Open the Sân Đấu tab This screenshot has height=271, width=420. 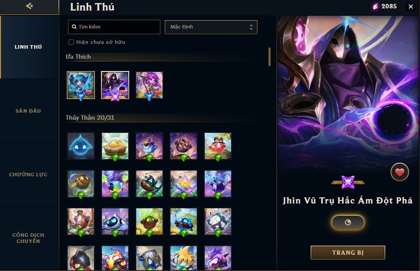[28, 111]
